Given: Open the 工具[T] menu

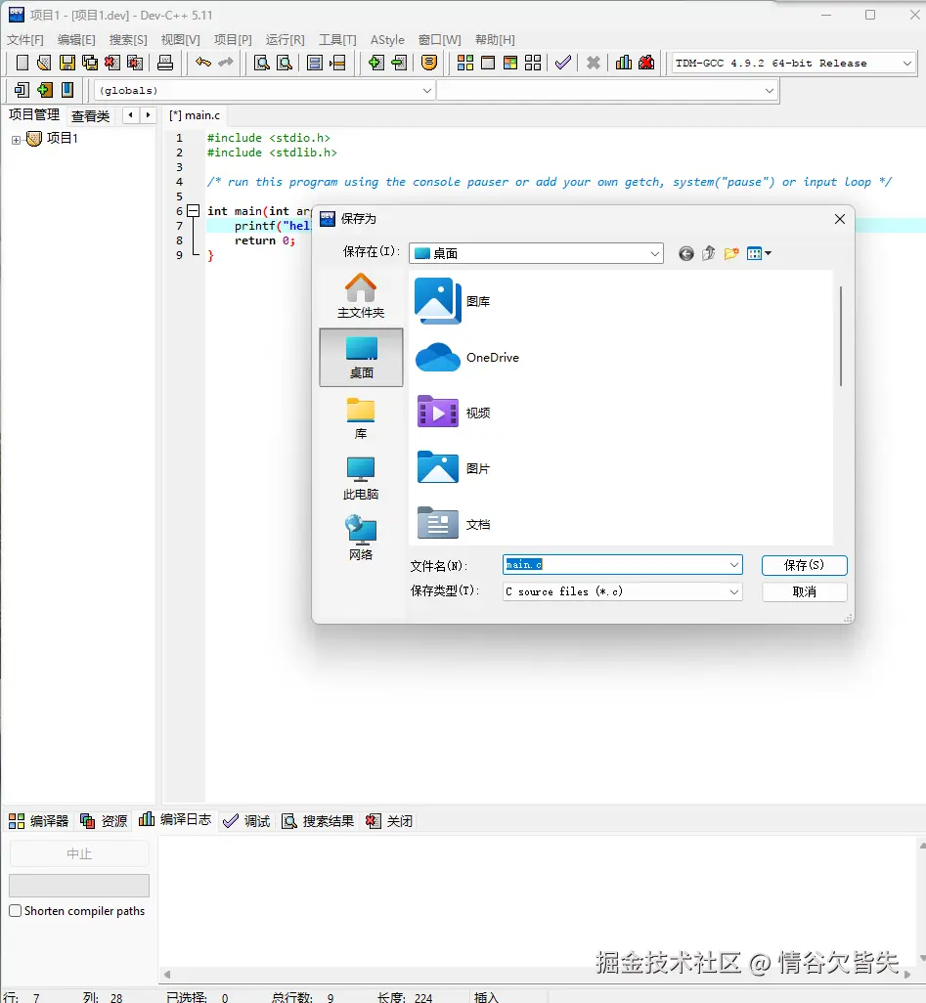Looking at the screenshot, I should pos(337,40).
